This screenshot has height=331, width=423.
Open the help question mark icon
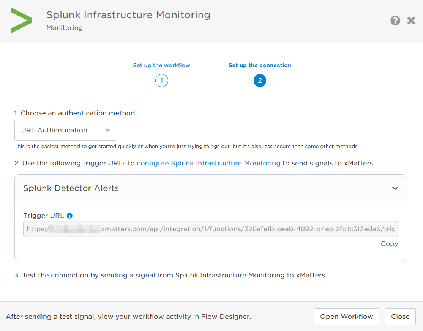point(395,20)
